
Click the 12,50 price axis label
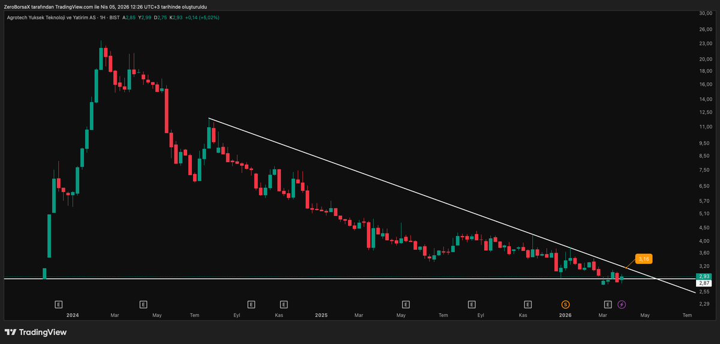705,112
